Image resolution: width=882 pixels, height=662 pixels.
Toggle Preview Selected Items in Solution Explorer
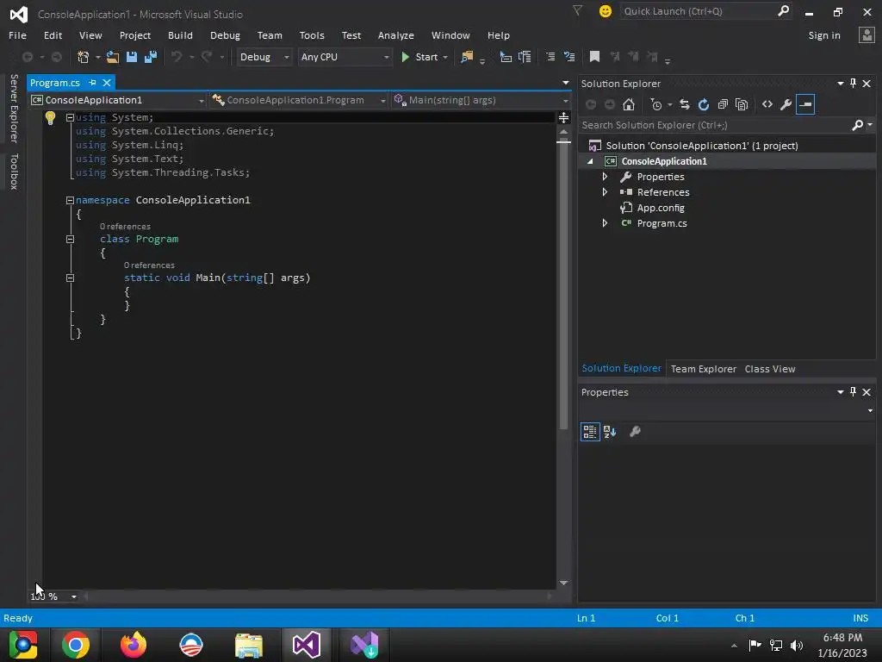[805, 104]
